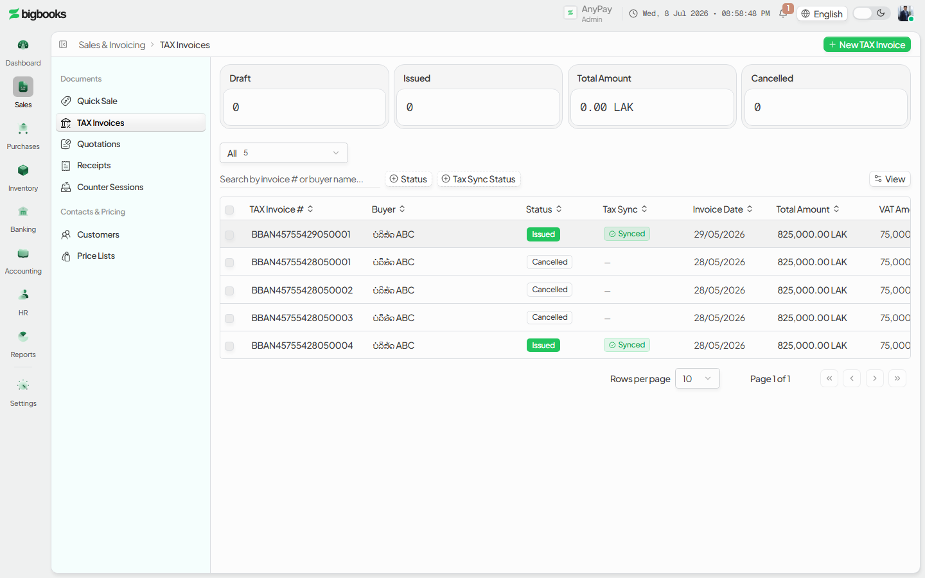Click the Total Amount summary card
This screenshot has width=925, height=578.
(x=652, y=96)
